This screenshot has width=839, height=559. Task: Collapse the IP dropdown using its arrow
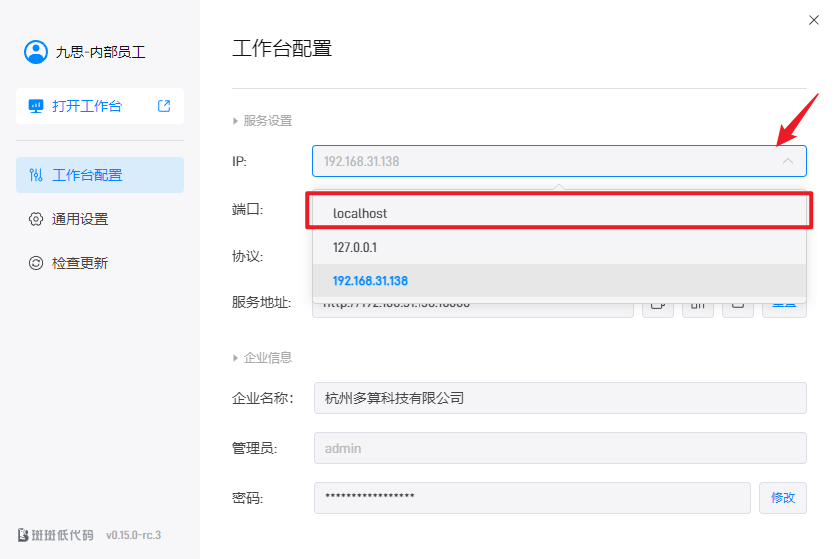[787, 161]
